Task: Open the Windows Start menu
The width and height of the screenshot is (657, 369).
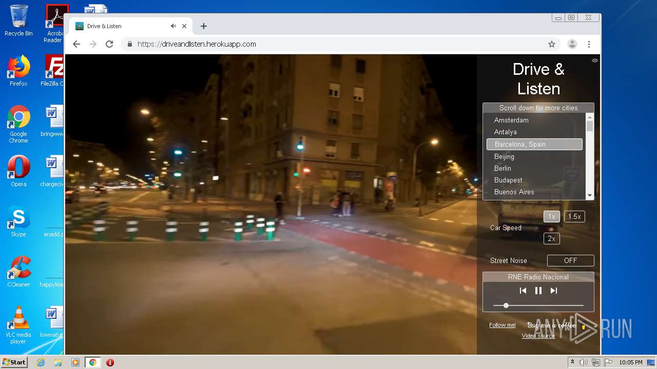Action: point(14,362)
